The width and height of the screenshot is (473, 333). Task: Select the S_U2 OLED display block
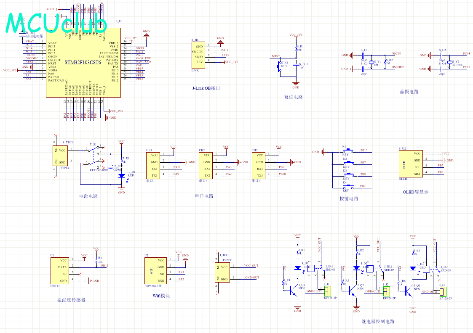(x=411, y=164)
